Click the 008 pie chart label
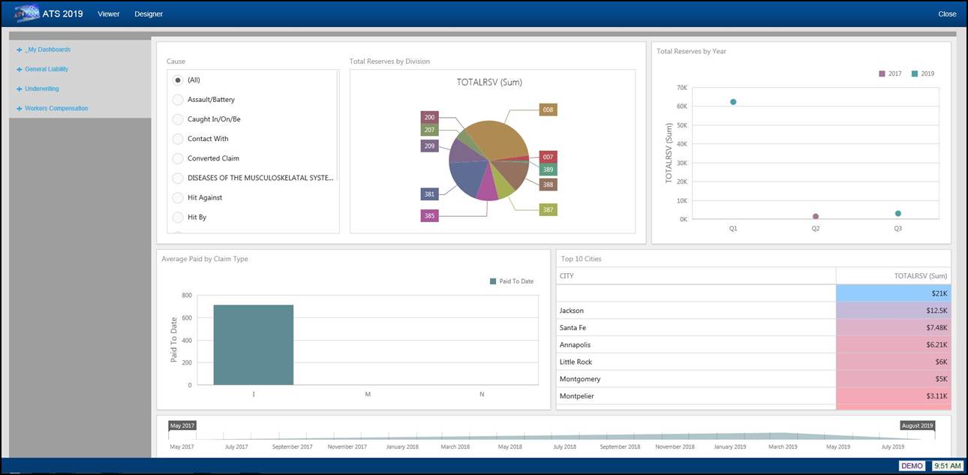 pos(548,110)
